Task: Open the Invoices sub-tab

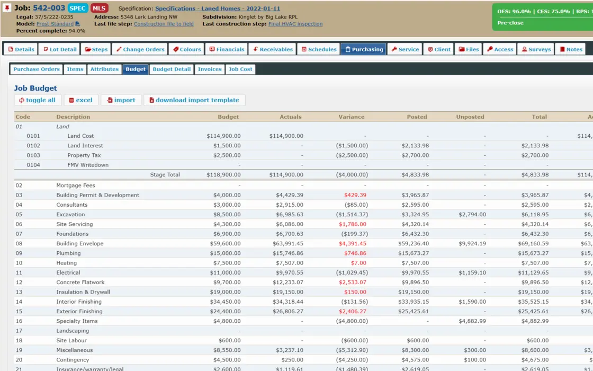Action: pyautogui.click(x=210, y=69)
